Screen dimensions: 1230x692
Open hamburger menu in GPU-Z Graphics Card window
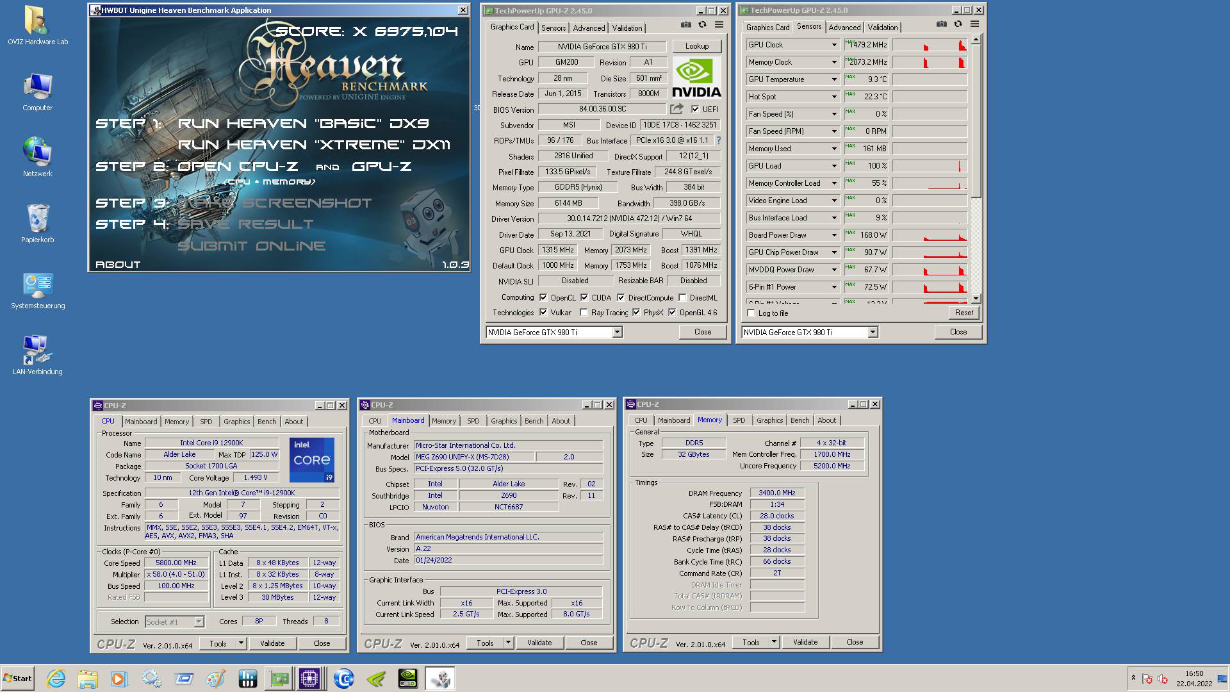point(719,24)
